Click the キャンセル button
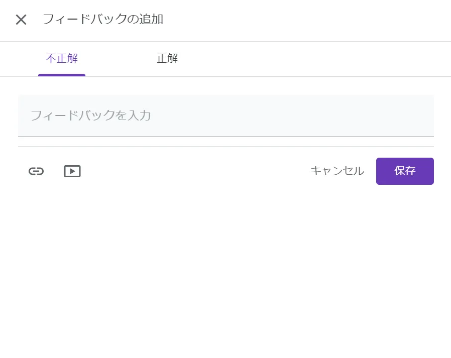The width and height of the screenshot is (451, 358). pyautogui.click(x=337, y=171)
